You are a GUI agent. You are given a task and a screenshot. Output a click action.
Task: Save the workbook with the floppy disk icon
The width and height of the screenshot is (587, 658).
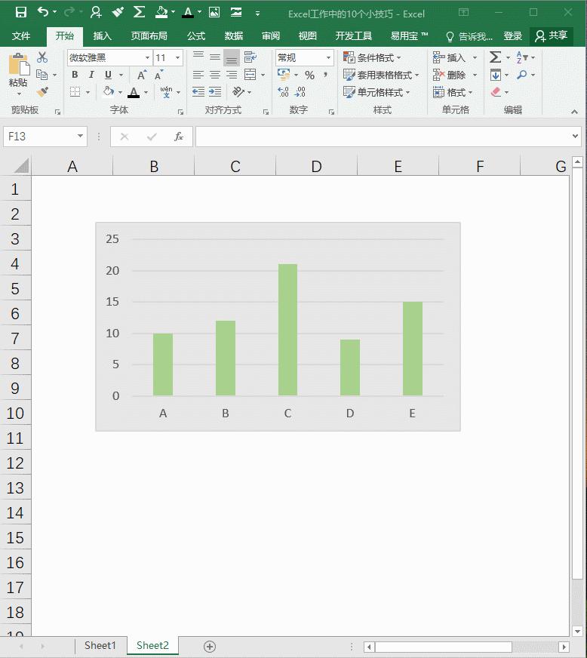pos(21,12)
